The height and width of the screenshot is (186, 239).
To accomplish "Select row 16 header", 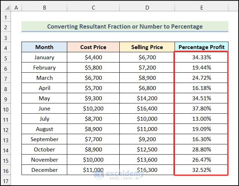I will 6,170.
